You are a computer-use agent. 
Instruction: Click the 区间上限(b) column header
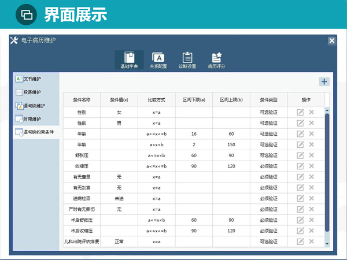coord(231,100)
